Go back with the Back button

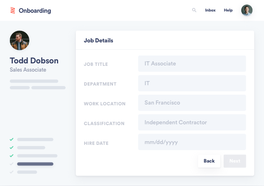pyautogui.click(x=209, y=161)
